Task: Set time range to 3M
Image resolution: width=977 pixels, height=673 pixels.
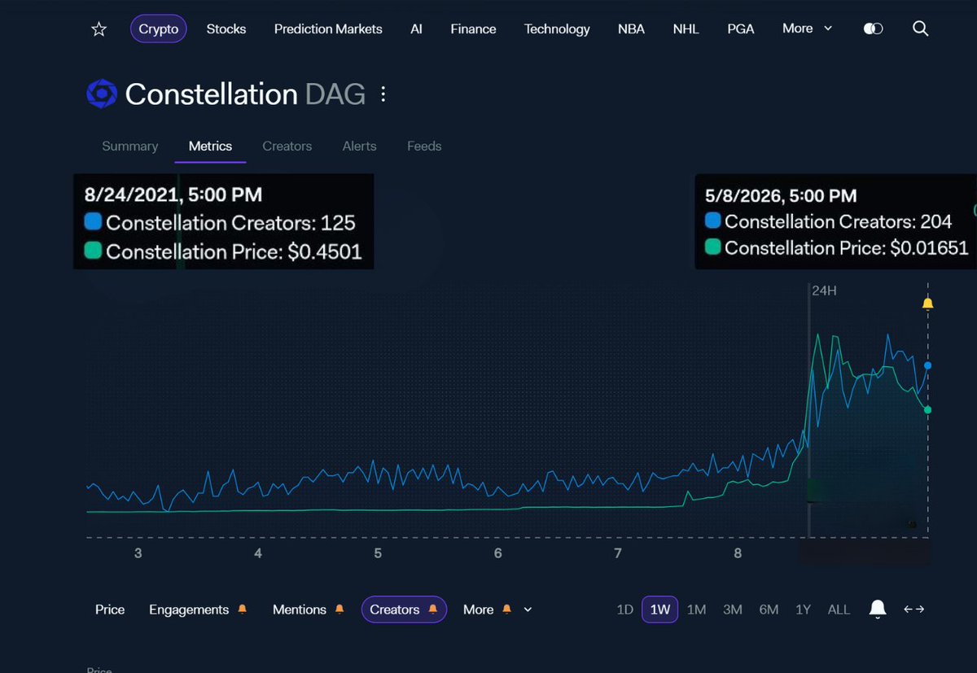Action: pyautogui.click(x=733, y=610)
